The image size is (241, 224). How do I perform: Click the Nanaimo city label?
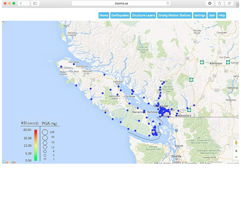click(x=138, y=112)
